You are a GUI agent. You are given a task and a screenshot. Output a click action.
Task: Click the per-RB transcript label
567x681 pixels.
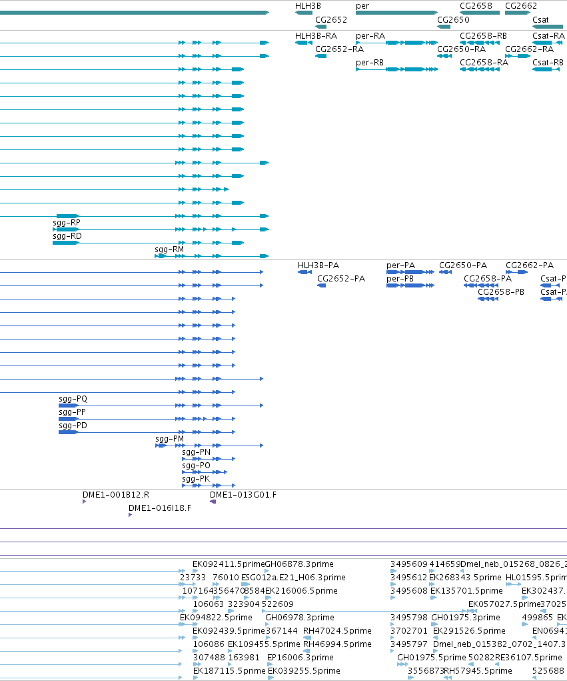click(x=370, y=63)
